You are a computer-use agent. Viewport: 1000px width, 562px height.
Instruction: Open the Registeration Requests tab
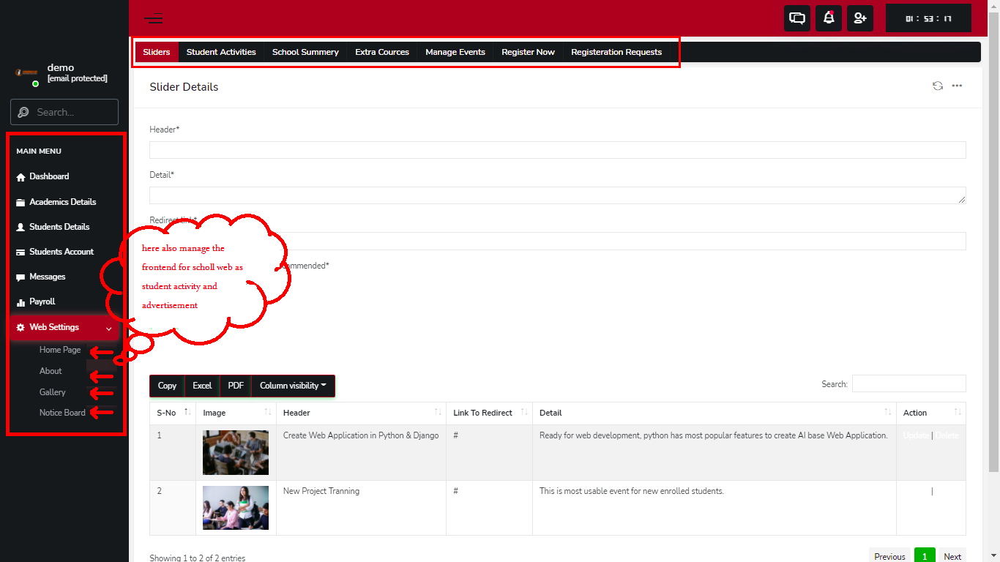coord(616,52)
